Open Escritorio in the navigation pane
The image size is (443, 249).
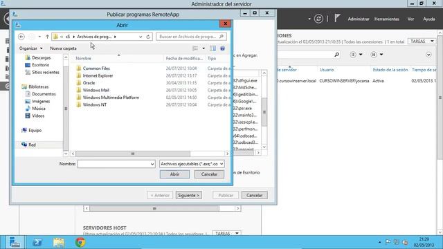coord(40,65)
